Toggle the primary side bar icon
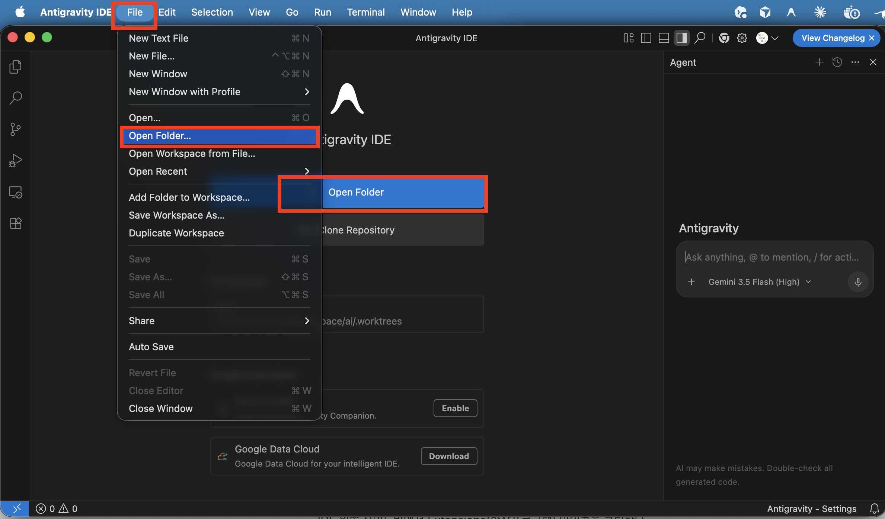Image resolution: width=885 pixels, height=519 pixels. coord(646,38)
